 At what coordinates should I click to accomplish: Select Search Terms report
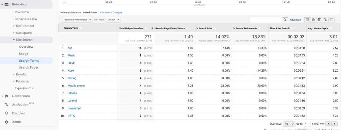pos(29,61)
